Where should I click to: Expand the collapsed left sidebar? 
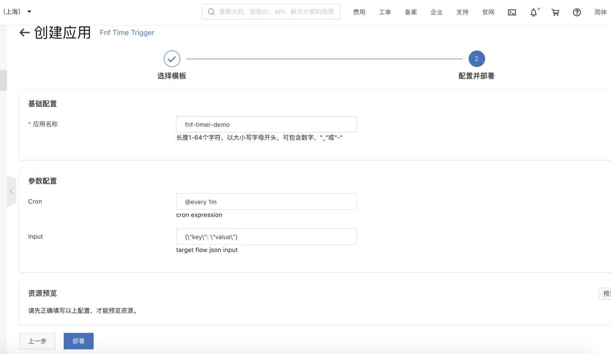point(11,191)
